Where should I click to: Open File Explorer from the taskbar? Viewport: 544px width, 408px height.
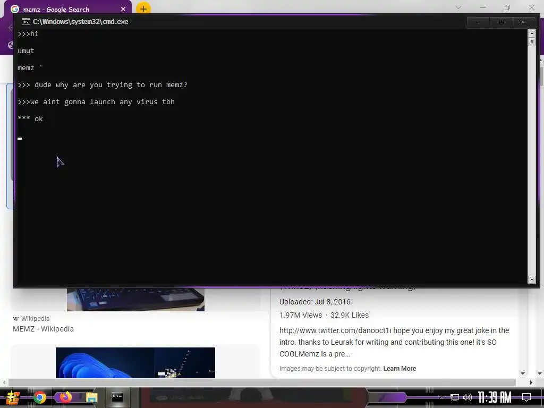pos(91,397)
